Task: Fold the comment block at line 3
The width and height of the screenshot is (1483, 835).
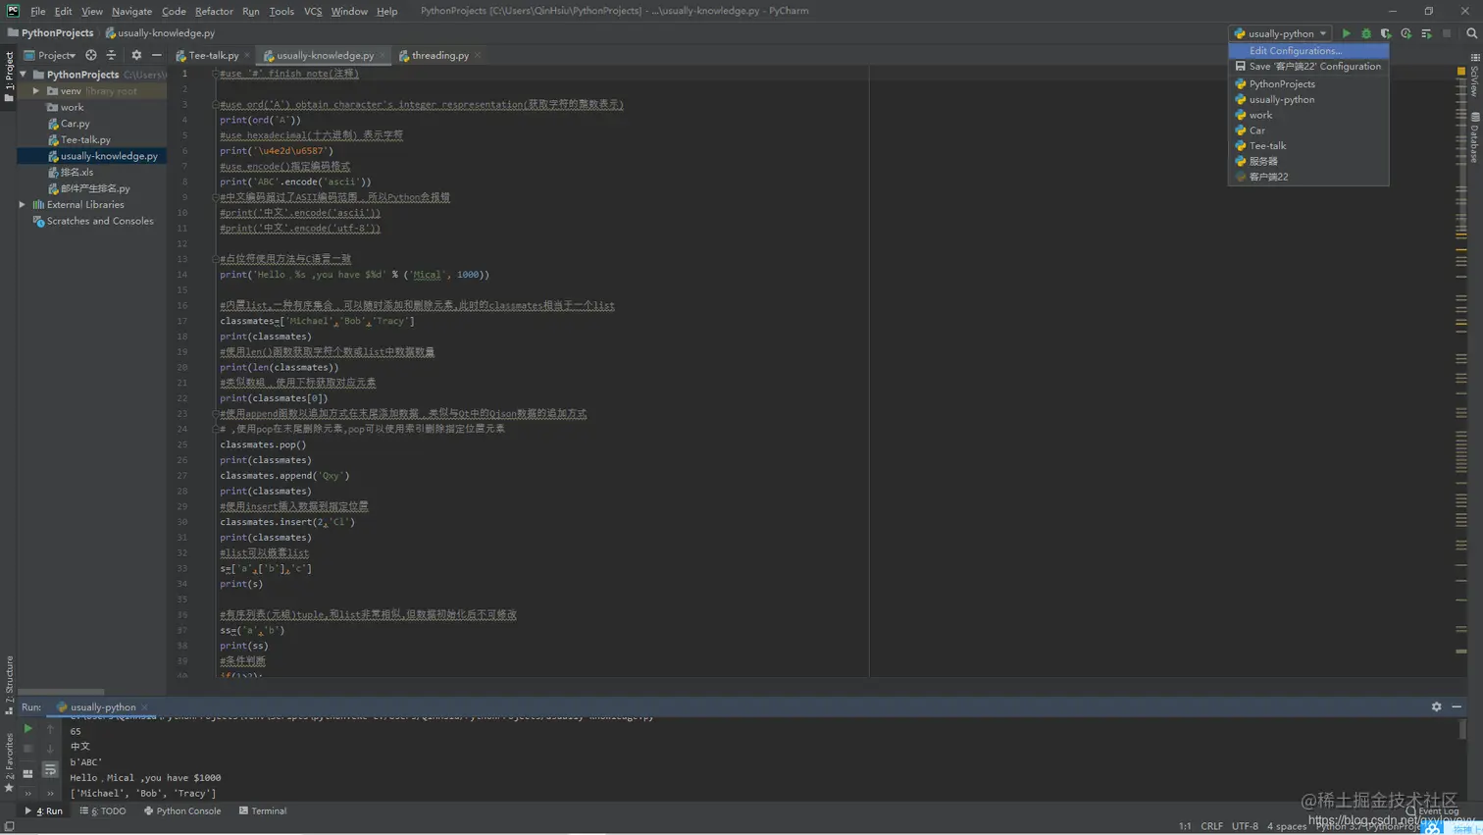Action: (215, 104)
